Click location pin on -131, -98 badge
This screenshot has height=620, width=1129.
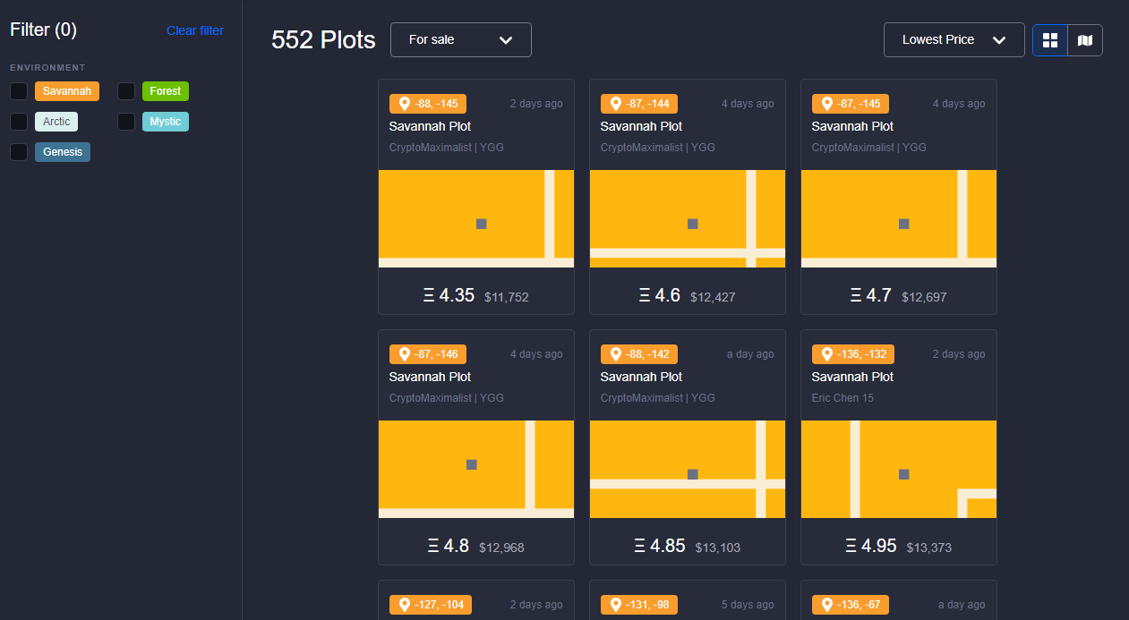point(615,605)
